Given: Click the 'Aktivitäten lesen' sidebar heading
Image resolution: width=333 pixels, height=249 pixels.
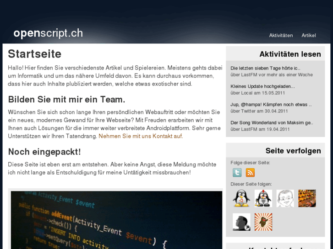Looking at the screenshot, I should pyautogui.click(x=290, y=54).
